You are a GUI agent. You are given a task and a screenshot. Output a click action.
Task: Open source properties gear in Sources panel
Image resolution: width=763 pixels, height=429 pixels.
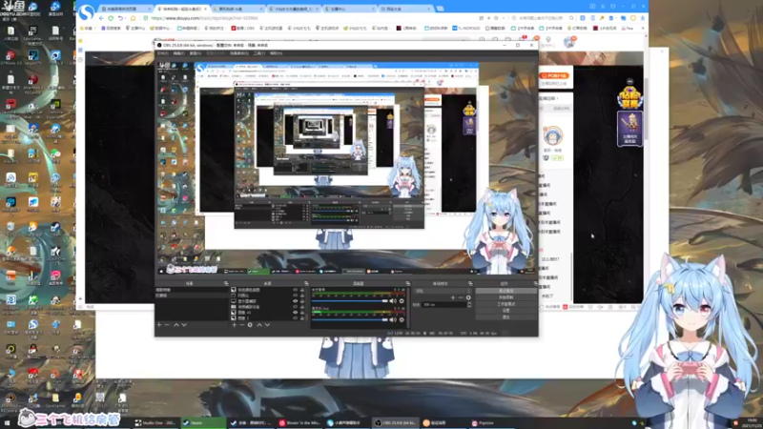pyautogui.click(x=250, y=324)
